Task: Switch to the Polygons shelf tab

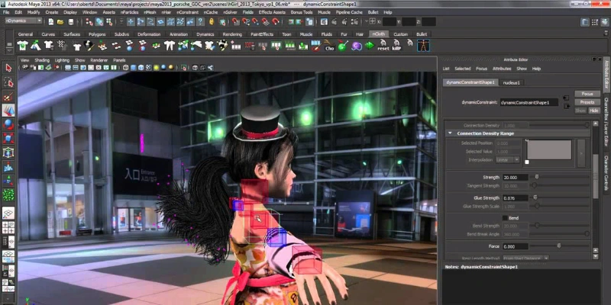Action: click(97, 34)
